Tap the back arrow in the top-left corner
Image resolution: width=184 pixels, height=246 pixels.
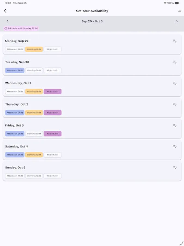[5, 11]
